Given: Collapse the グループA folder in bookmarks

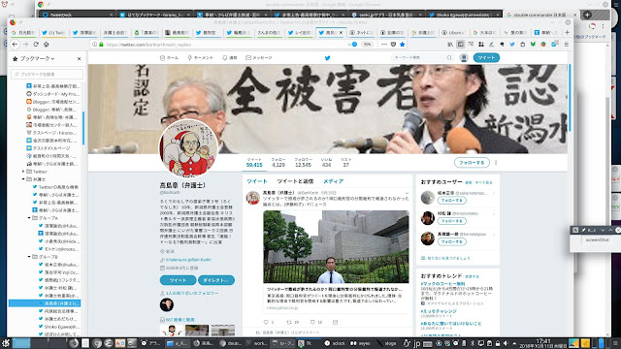Looking at the screenshot, I should [x=29, y=218].
